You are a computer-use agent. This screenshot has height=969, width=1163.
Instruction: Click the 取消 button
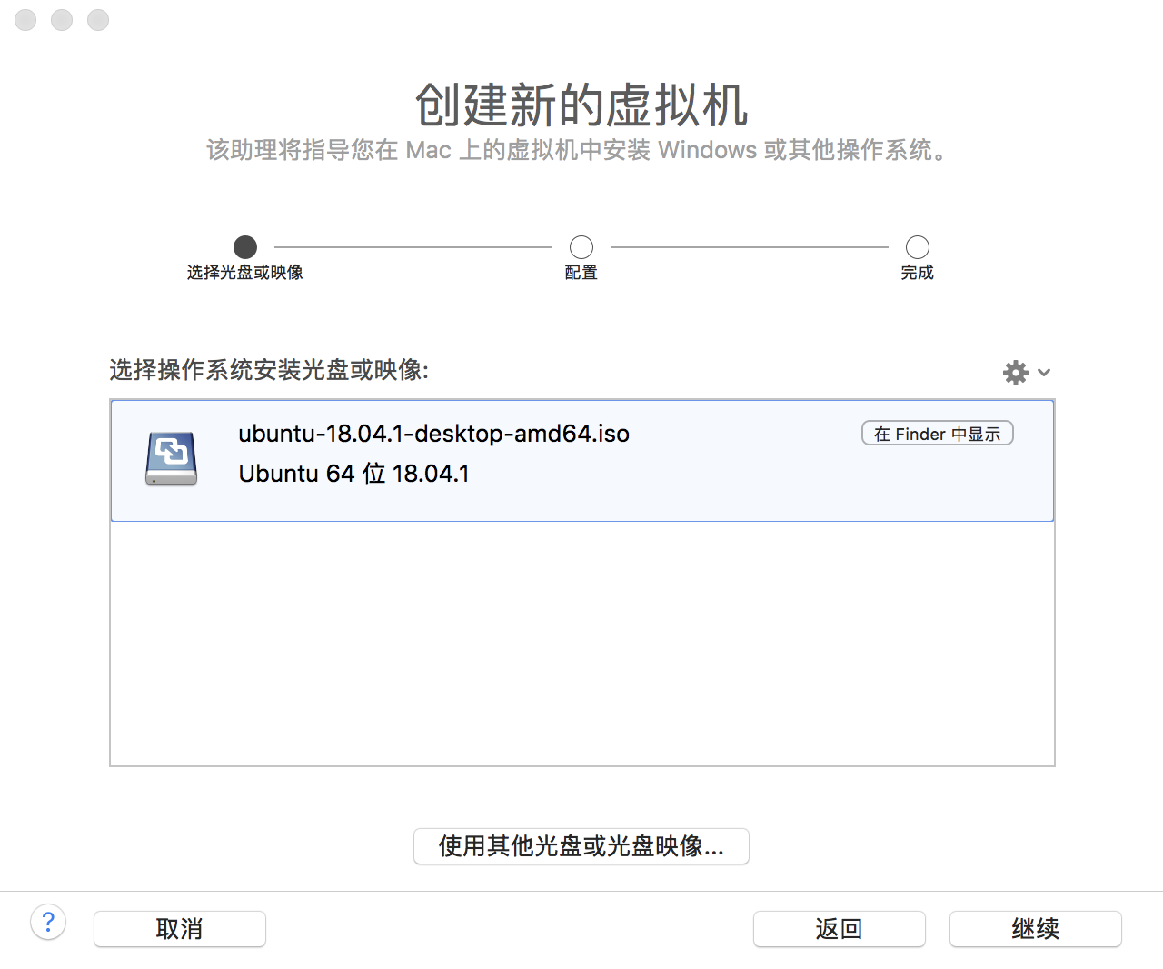[x=180, y=929]
